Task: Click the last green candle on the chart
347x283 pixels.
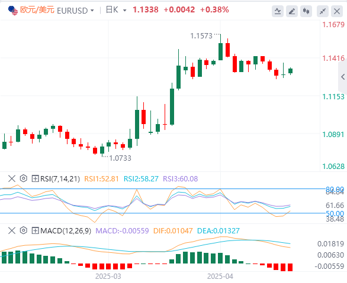Action: tap(291, 71)
